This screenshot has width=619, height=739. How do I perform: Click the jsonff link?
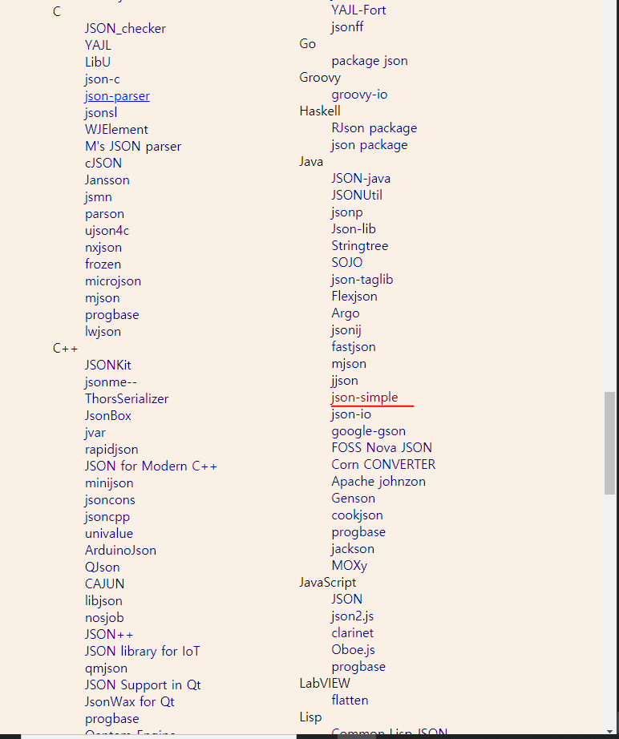347,27
